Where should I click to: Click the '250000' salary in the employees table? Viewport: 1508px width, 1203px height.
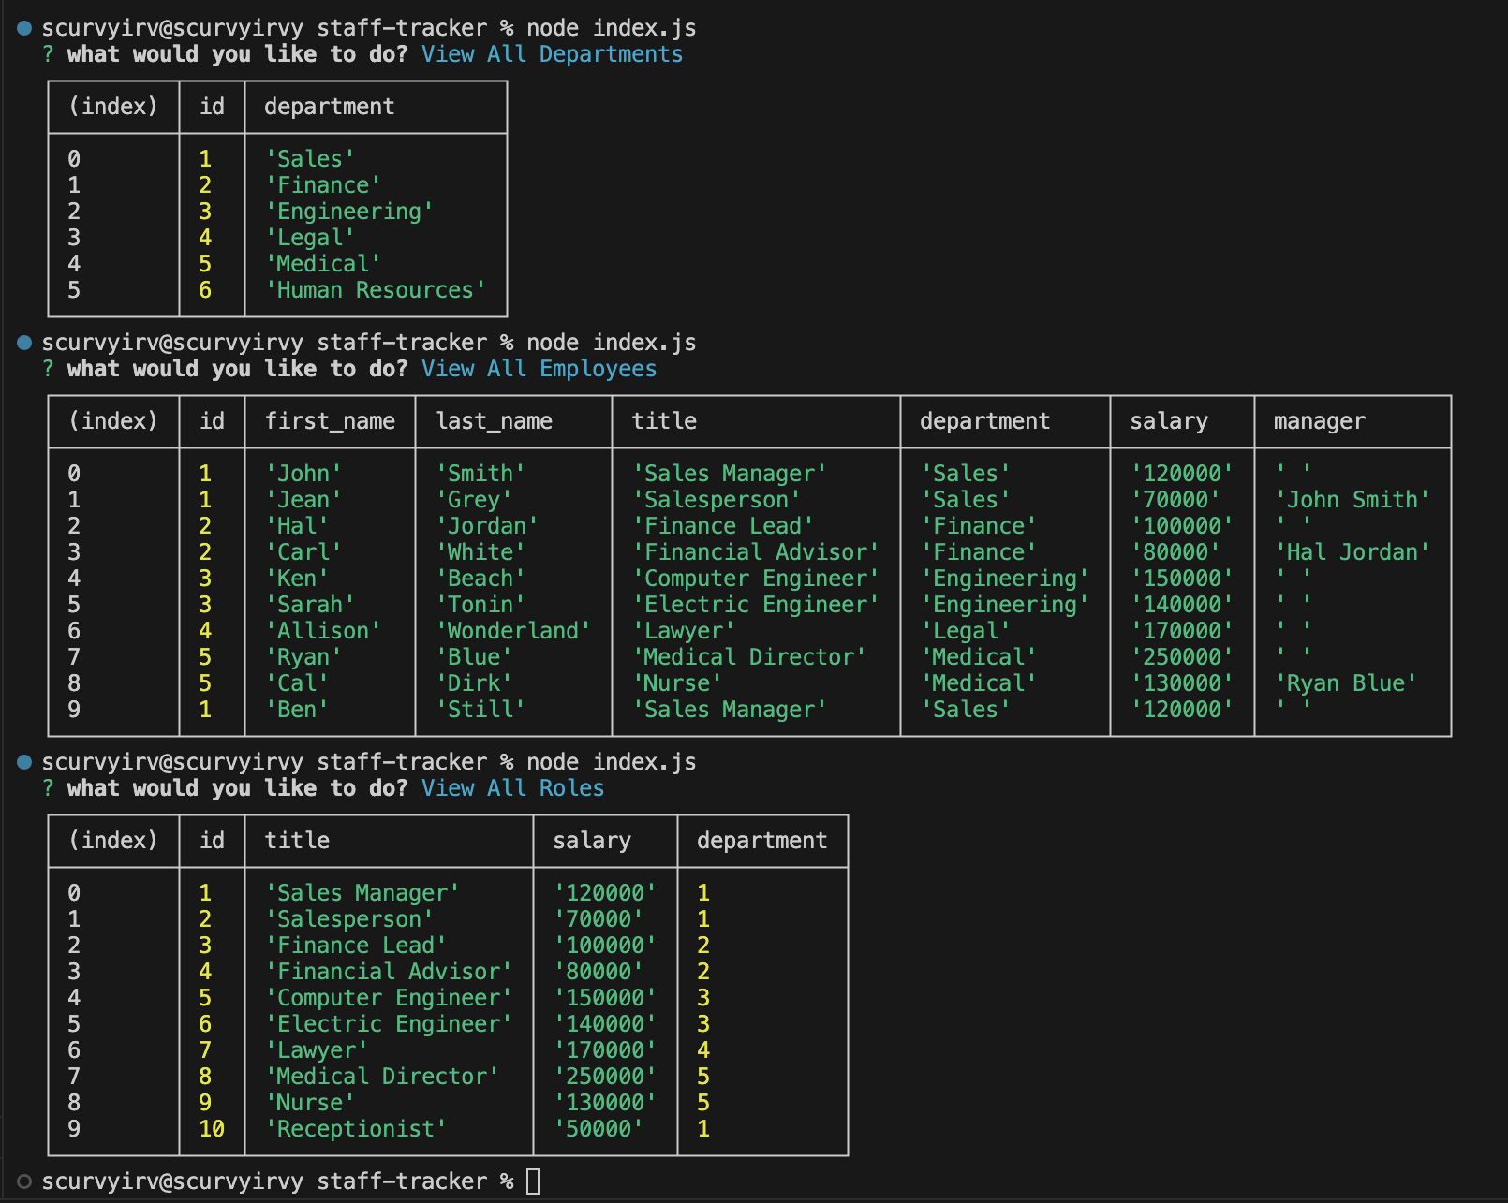(x=1182, y=657)
